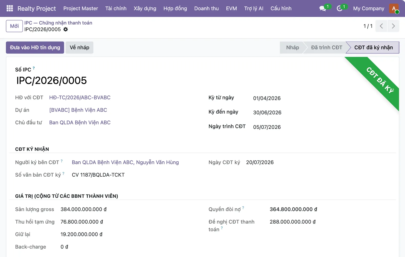Click the Về nháp button
The height and width of the screenshot is (257, 405).
[80, 47]
